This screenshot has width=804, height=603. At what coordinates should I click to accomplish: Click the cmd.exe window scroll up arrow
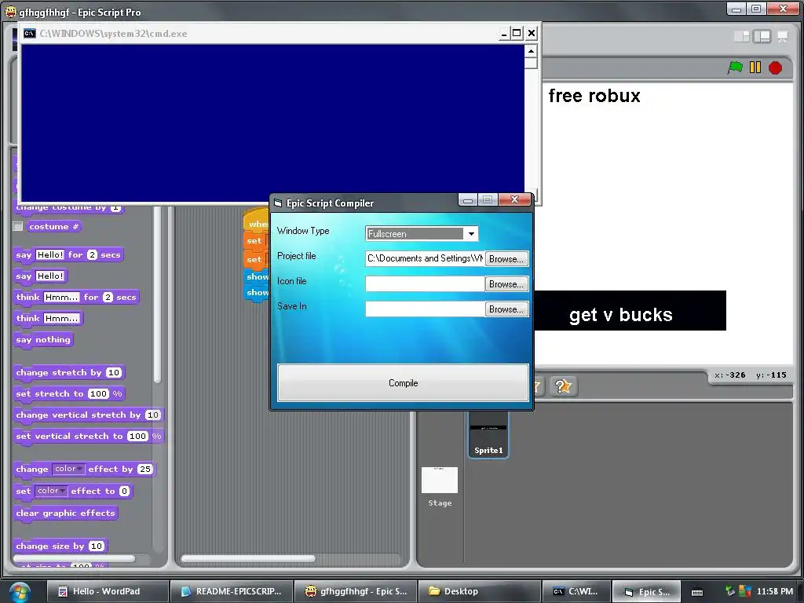pos(531,51)
